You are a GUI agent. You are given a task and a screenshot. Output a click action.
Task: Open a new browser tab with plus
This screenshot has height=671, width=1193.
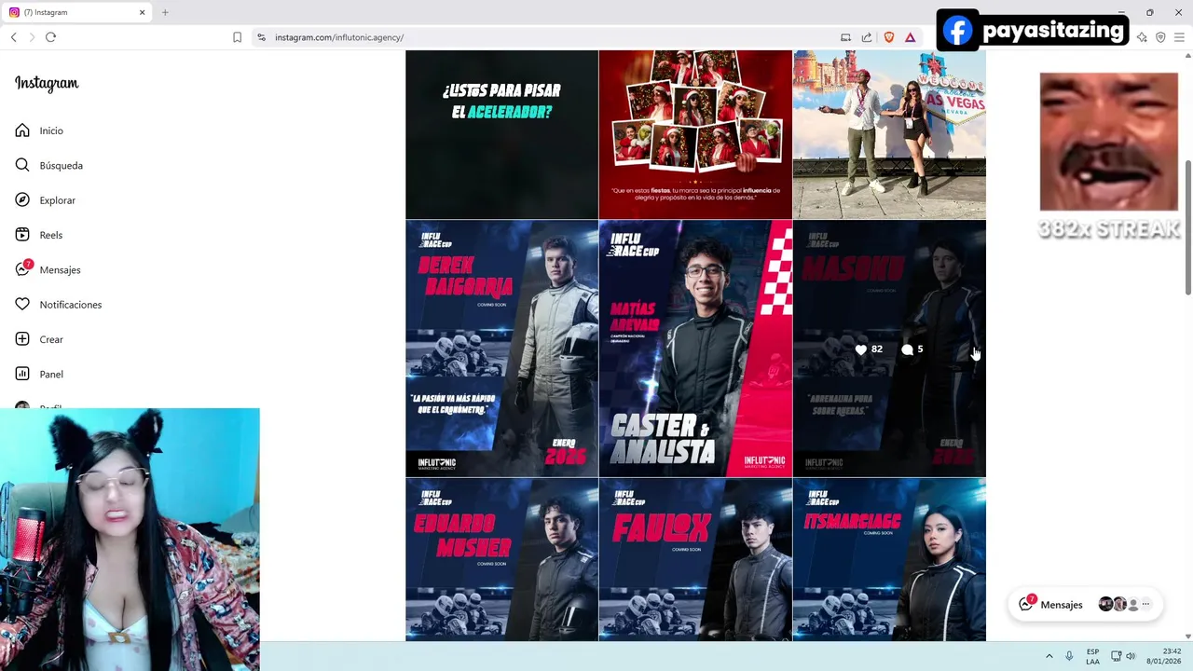tap(165, 12)
